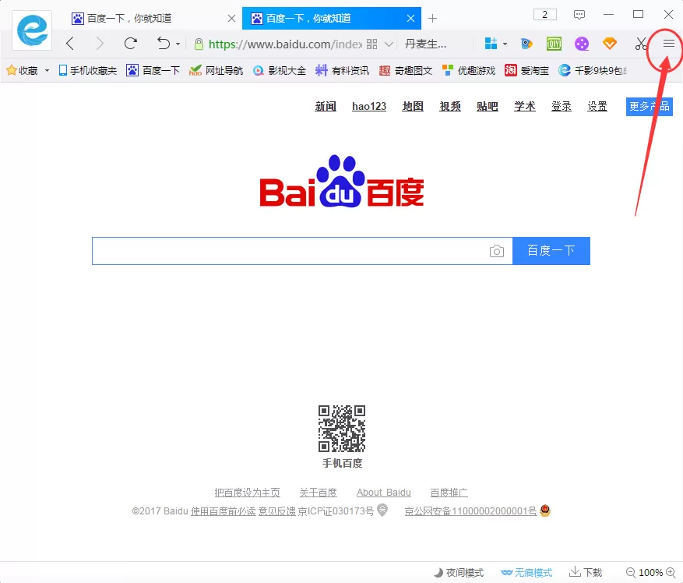
Task: Click the forward navigation arrow
Action: click(100, 44)
